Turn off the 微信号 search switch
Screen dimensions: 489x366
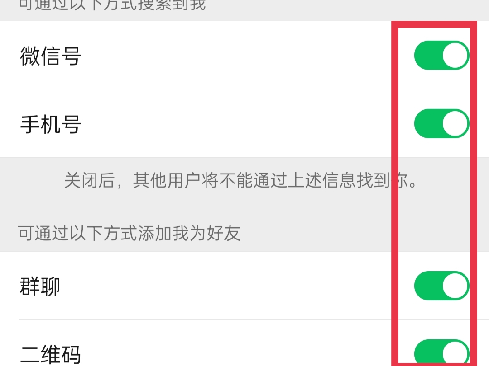click(x=441, y=56)
